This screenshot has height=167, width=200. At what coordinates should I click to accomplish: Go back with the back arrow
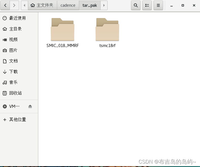6,5
